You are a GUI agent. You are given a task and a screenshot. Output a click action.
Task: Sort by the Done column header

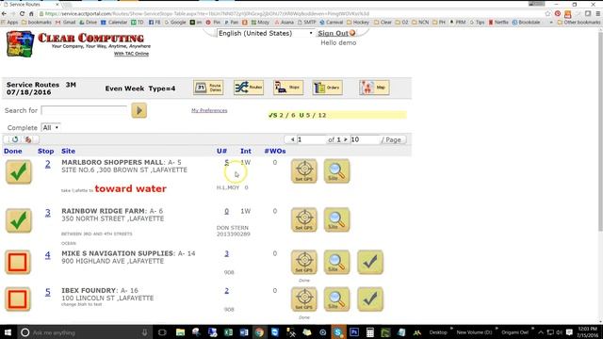(12, 151)
